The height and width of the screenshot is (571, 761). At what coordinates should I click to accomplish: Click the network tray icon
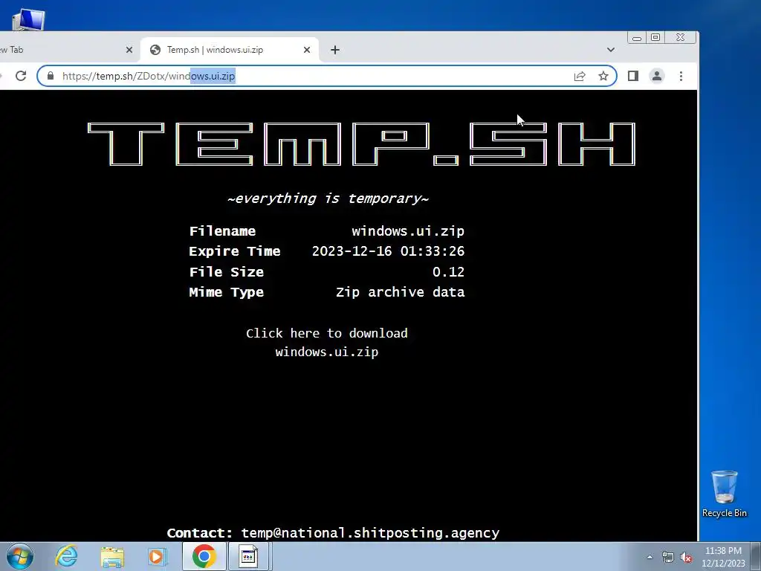pyautogui.click(x=668, y=557)
